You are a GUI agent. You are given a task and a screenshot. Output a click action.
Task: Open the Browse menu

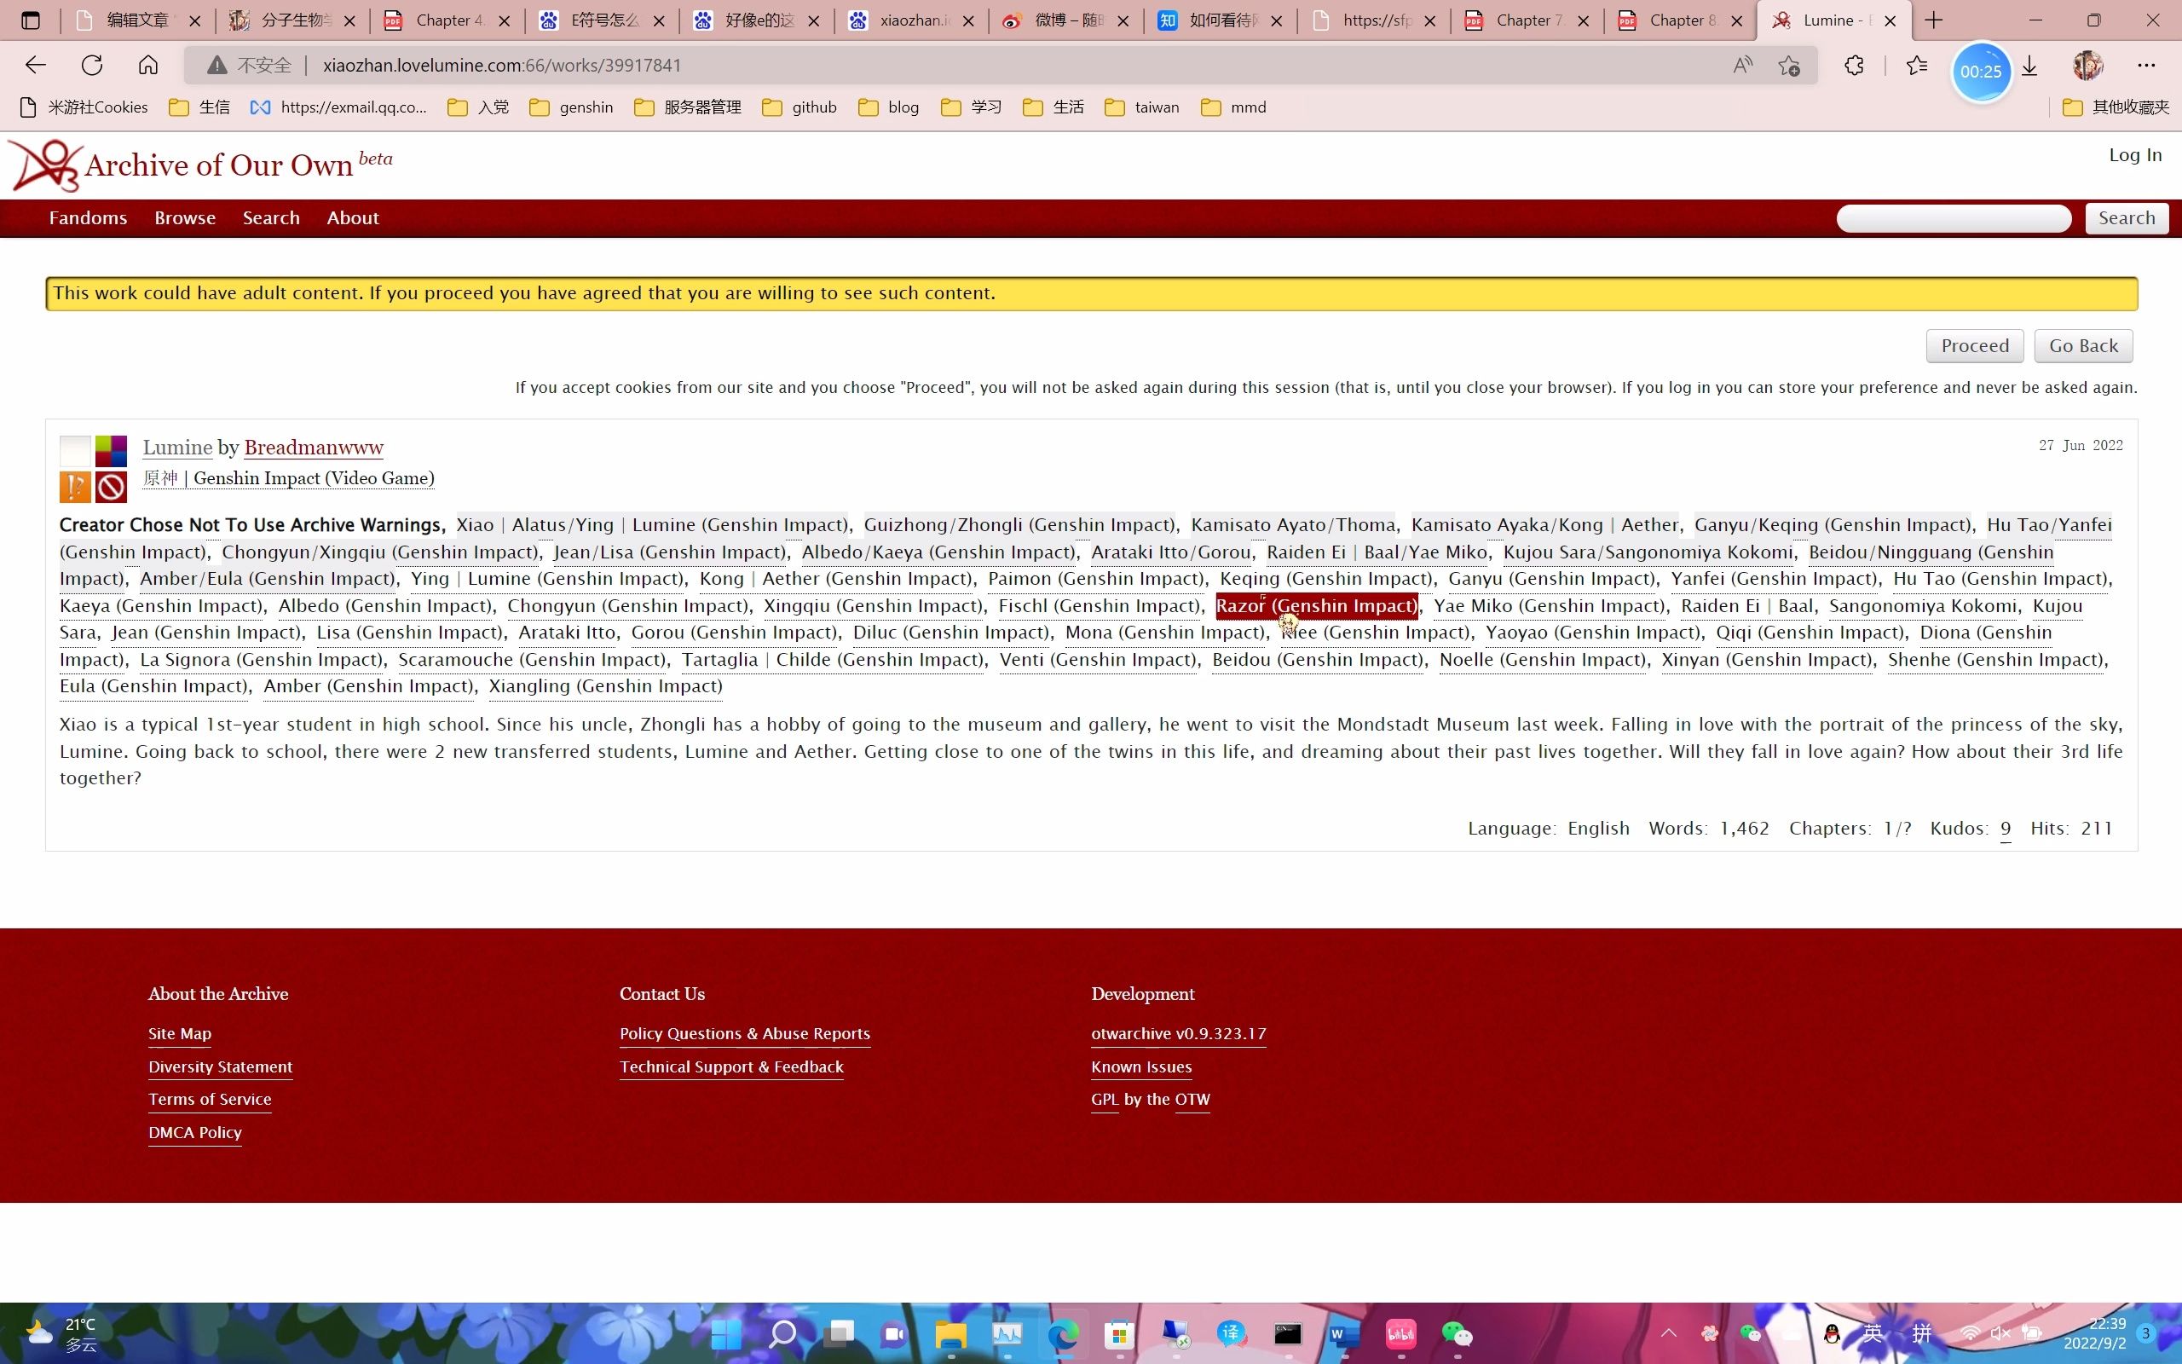point(185,218)
